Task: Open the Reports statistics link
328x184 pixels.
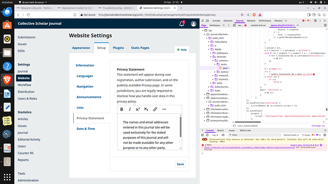Action: (23, 160)
